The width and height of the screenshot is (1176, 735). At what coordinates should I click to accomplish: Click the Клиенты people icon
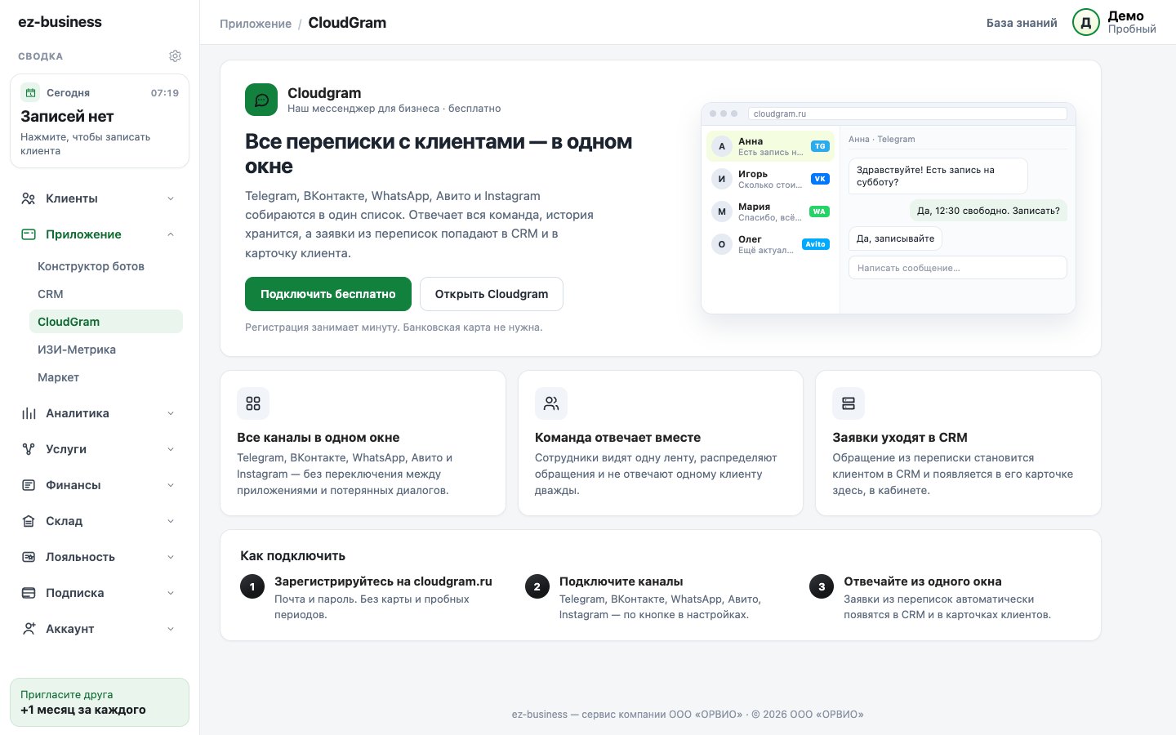pyautogui.click(x=29, y=198)
